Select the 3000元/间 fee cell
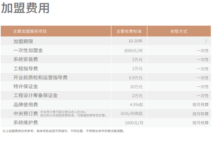 [x=133, y=51]
